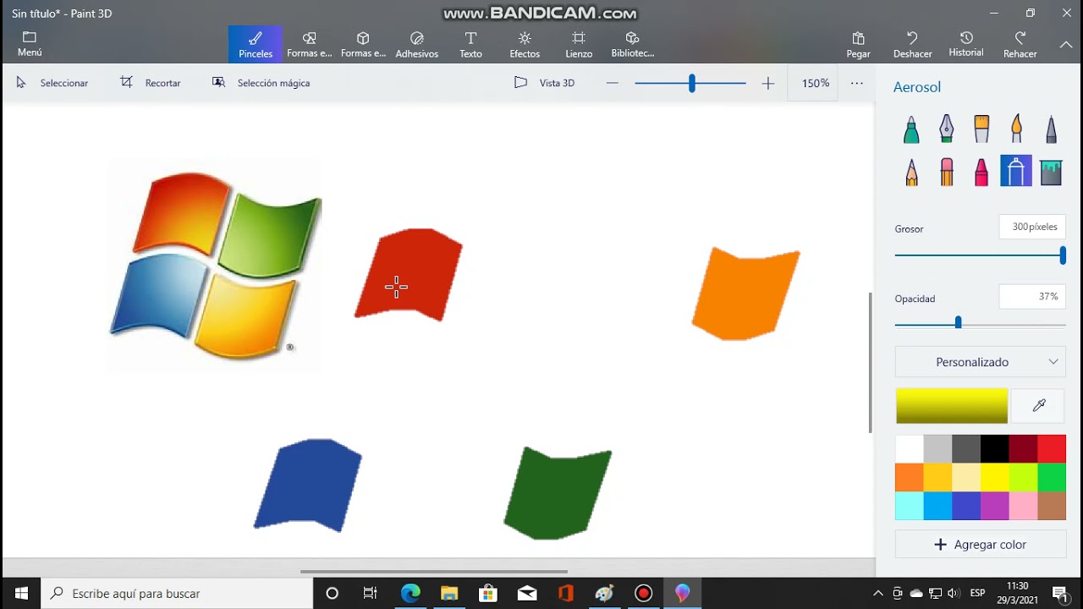The height and width of the screenshot is (609, 1083).
Task: Select the Pencil tool
Action: click(x=911, y=172)
